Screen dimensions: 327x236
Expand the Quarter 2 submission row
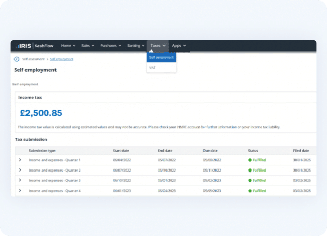20,170
